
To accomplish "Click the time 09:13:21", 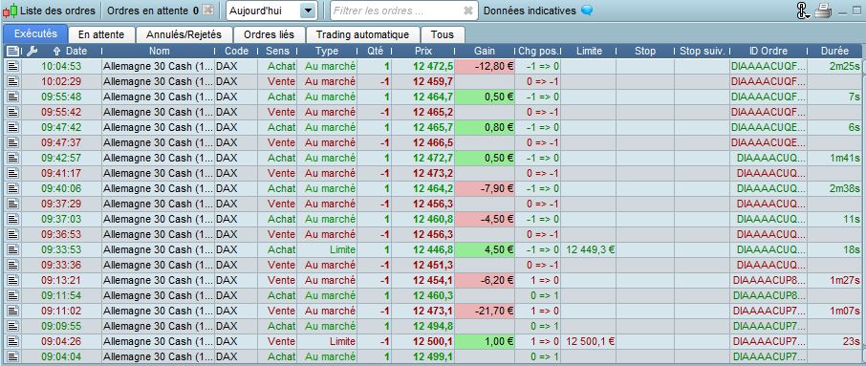I will pyautogui.click(x=61, y=280).
